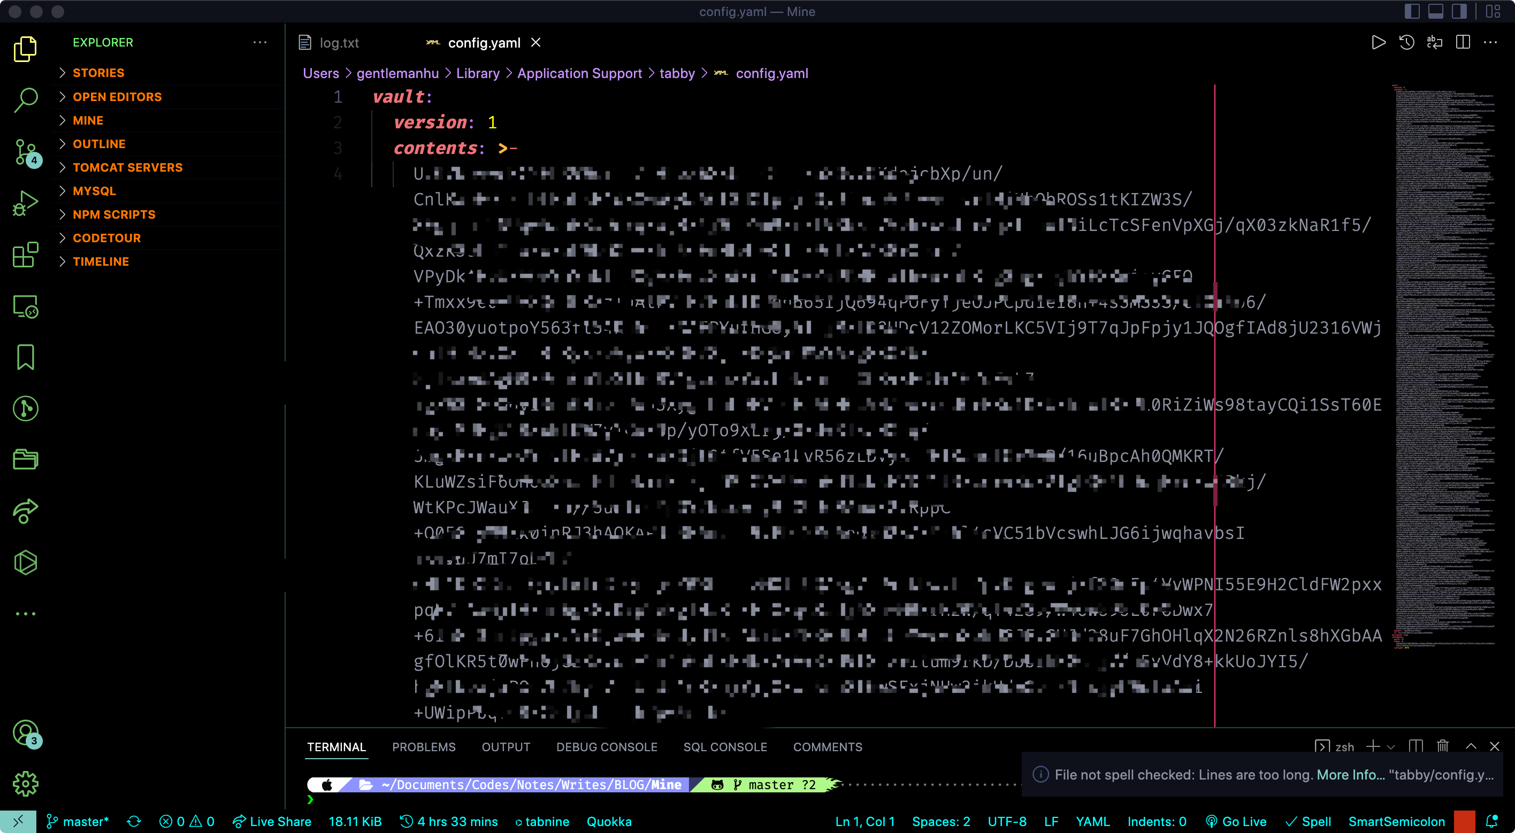This screenshot has height=833, width=1515.
Task: Open the Manage gear icon
Action: click(25, 784)
